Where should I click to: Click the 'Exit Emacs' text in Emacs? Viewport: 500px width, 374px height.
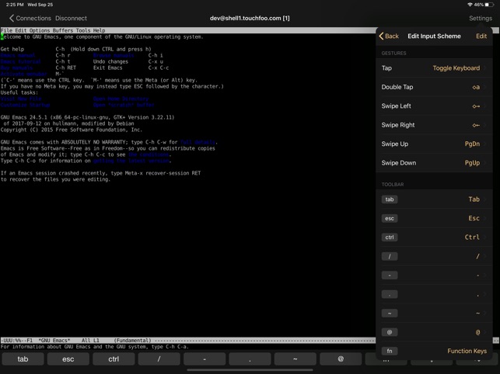pos(107,68)
